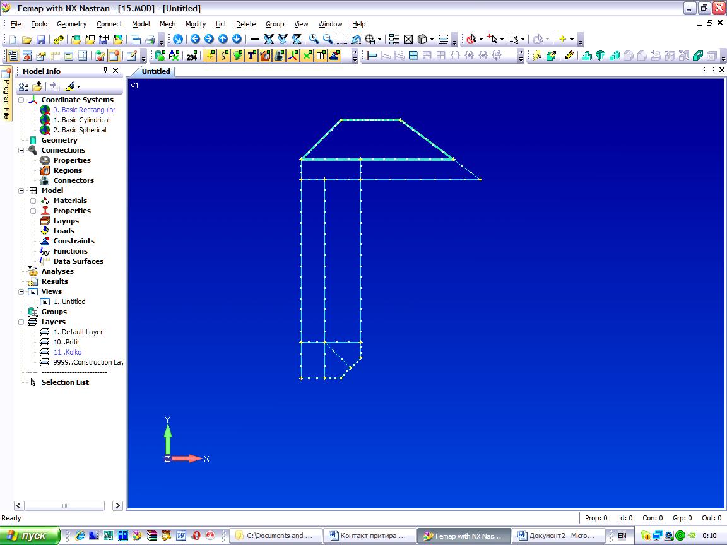
Task: Click the yellow pencil icon in solids toolbar
Action: [x=570, y=56]
